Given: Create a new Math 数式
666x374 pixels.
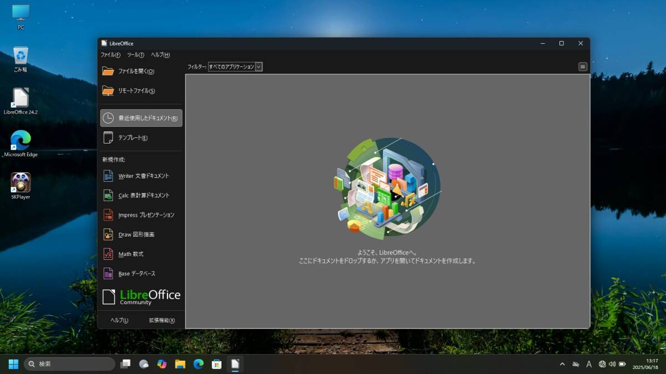Looking at the screenshot, I should point(141,254).
